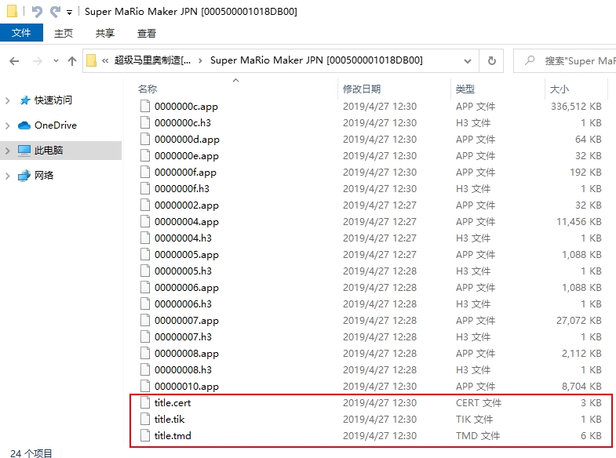The image size is (616, 458).
Task: Click the file icon of 00000007.app
Action: point(145,320)
